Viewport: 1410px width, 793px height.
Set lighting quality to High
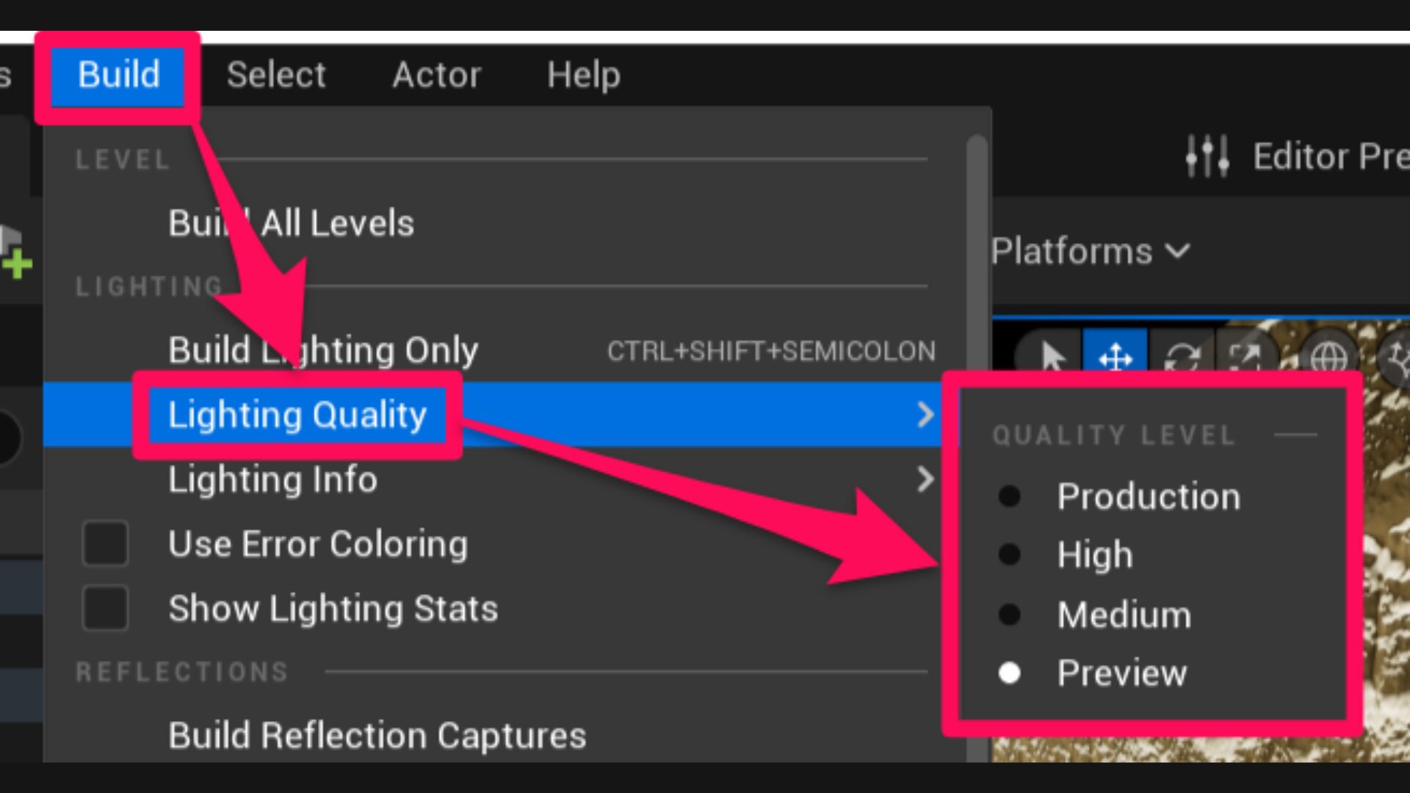tap(1094, 555)
